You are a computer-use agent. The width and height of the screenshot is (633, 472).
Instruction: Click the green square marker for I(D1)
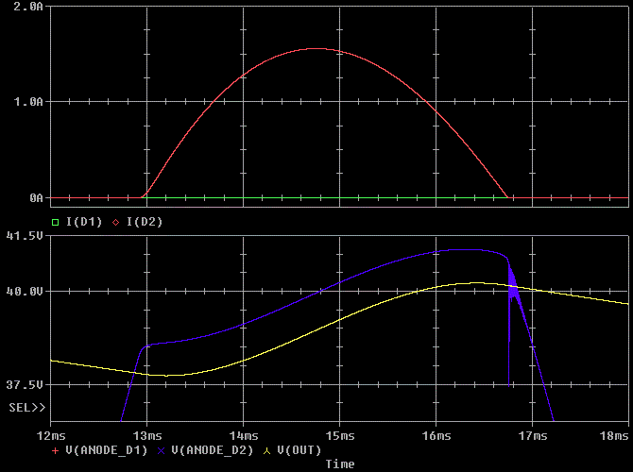click(55, 222)
